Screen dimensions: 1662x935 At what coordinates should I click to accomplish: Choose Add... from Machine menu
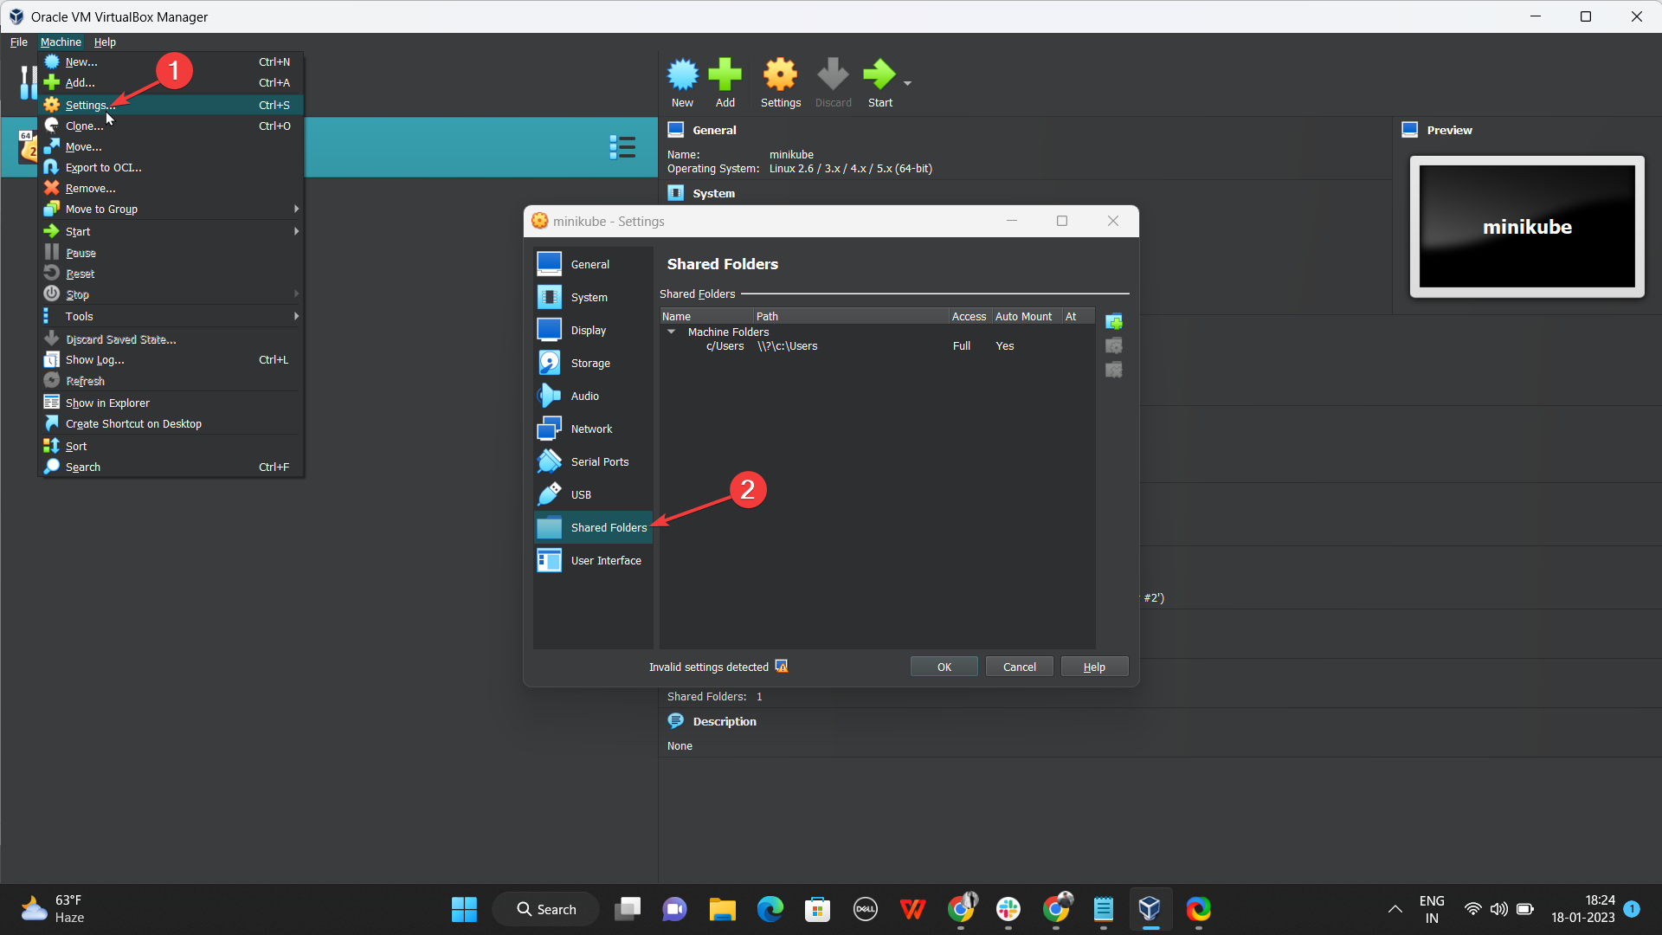click(171, 83)
